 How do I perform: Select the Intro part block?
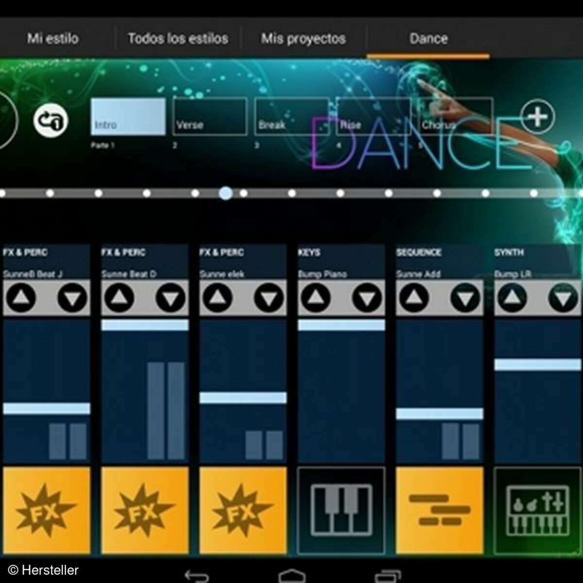(128, 117)
